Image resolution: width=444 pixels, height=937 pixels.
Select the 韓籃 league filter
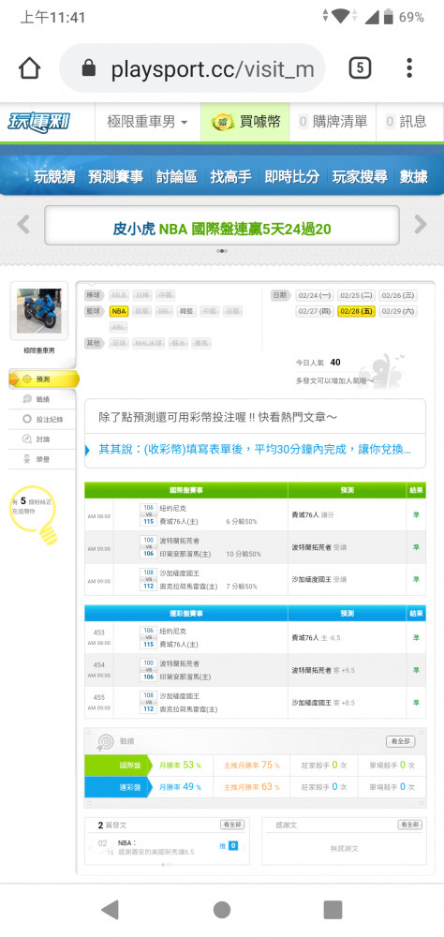[185, 311]
